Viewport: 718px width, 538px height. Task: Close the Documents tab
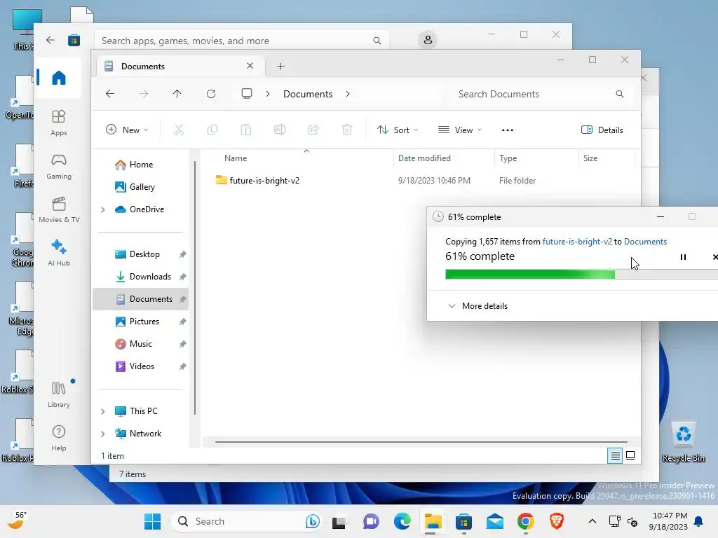pyautogui.click(x=250, y=66)
